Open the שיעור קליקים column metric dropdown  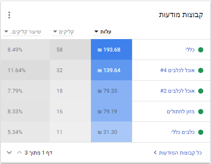[x=22, y=32]
